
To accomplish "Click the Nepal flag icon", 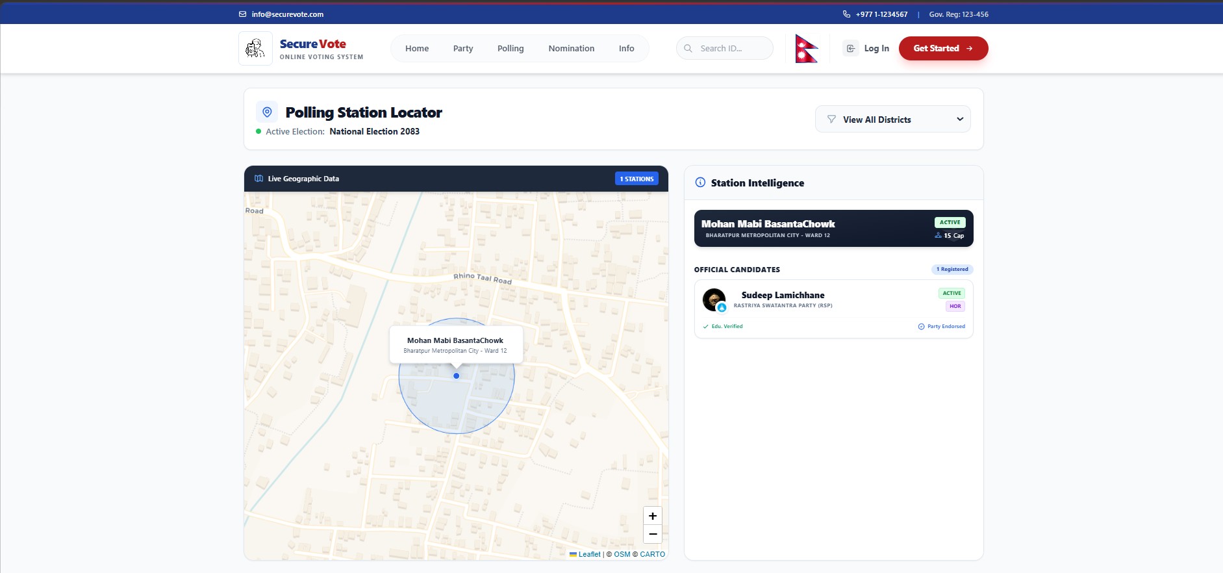I will coord(806,49).
